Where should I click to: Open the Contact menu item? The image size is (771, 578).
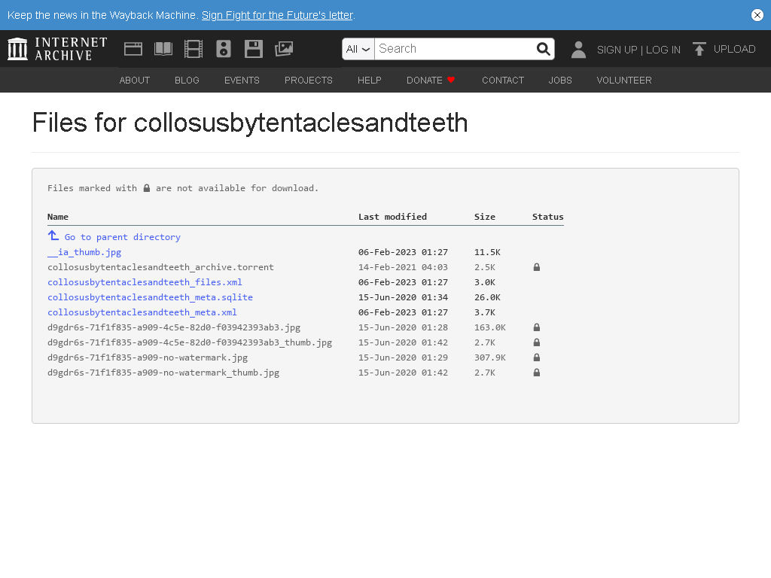point(503,80)
